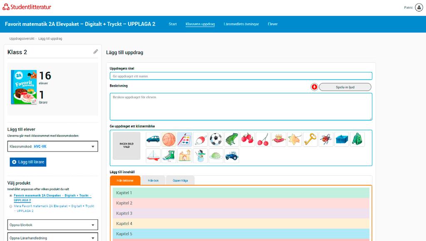Switch to Från lektioner tab
This screenshot has height=241, width=426.
coord(125,180)
